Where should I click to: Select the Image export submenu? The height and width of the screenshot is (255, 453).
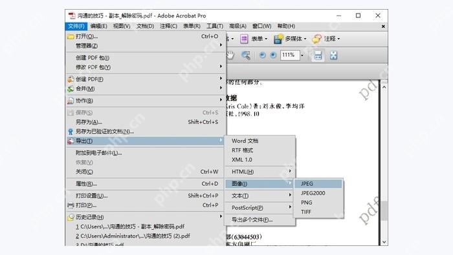260,184
